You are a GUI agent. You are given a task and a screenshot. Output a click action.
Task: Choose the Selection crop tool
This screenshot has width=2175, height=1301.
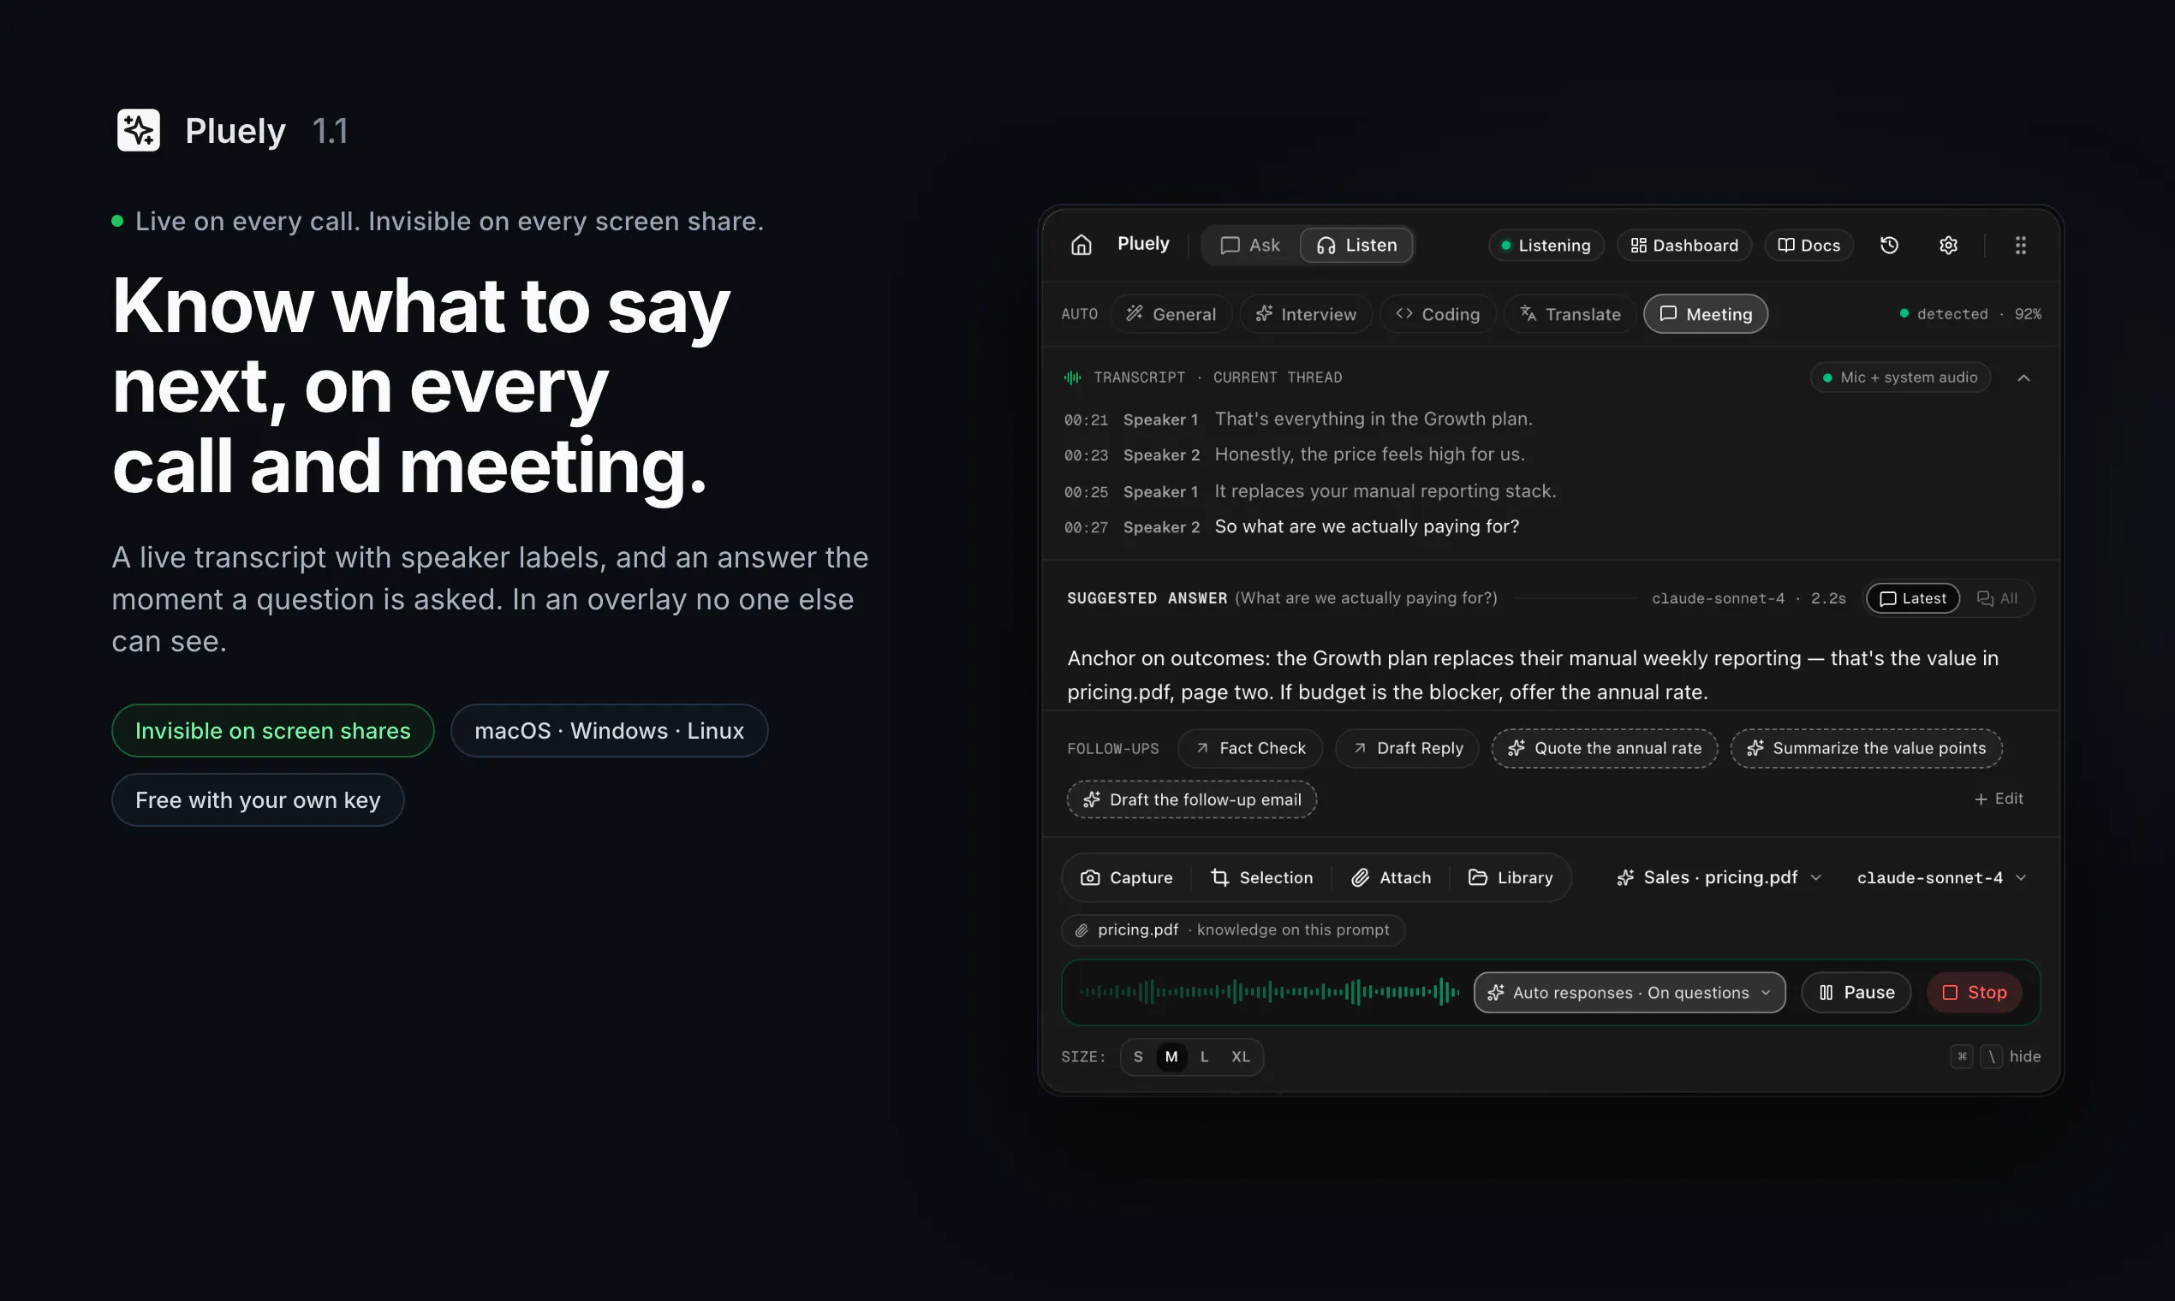click(1261, 877)
